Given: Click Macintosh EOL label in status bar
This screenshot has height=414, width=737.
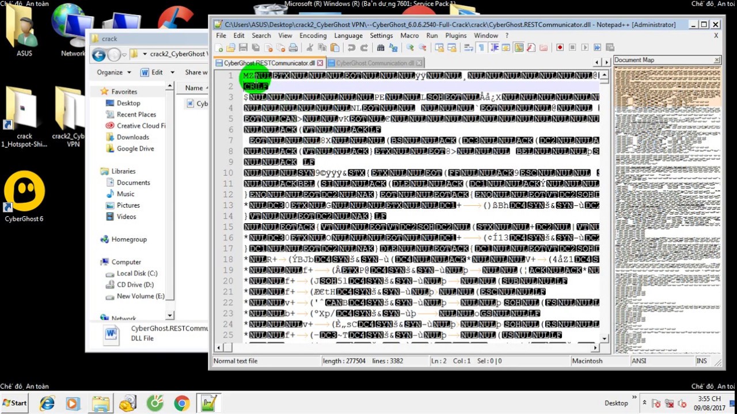Looking at the screenshot, I should click(x=587, y=361).
